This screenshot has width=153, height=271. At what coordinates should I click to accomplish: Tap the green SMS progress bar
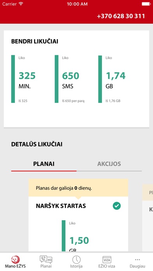point(57,79)
